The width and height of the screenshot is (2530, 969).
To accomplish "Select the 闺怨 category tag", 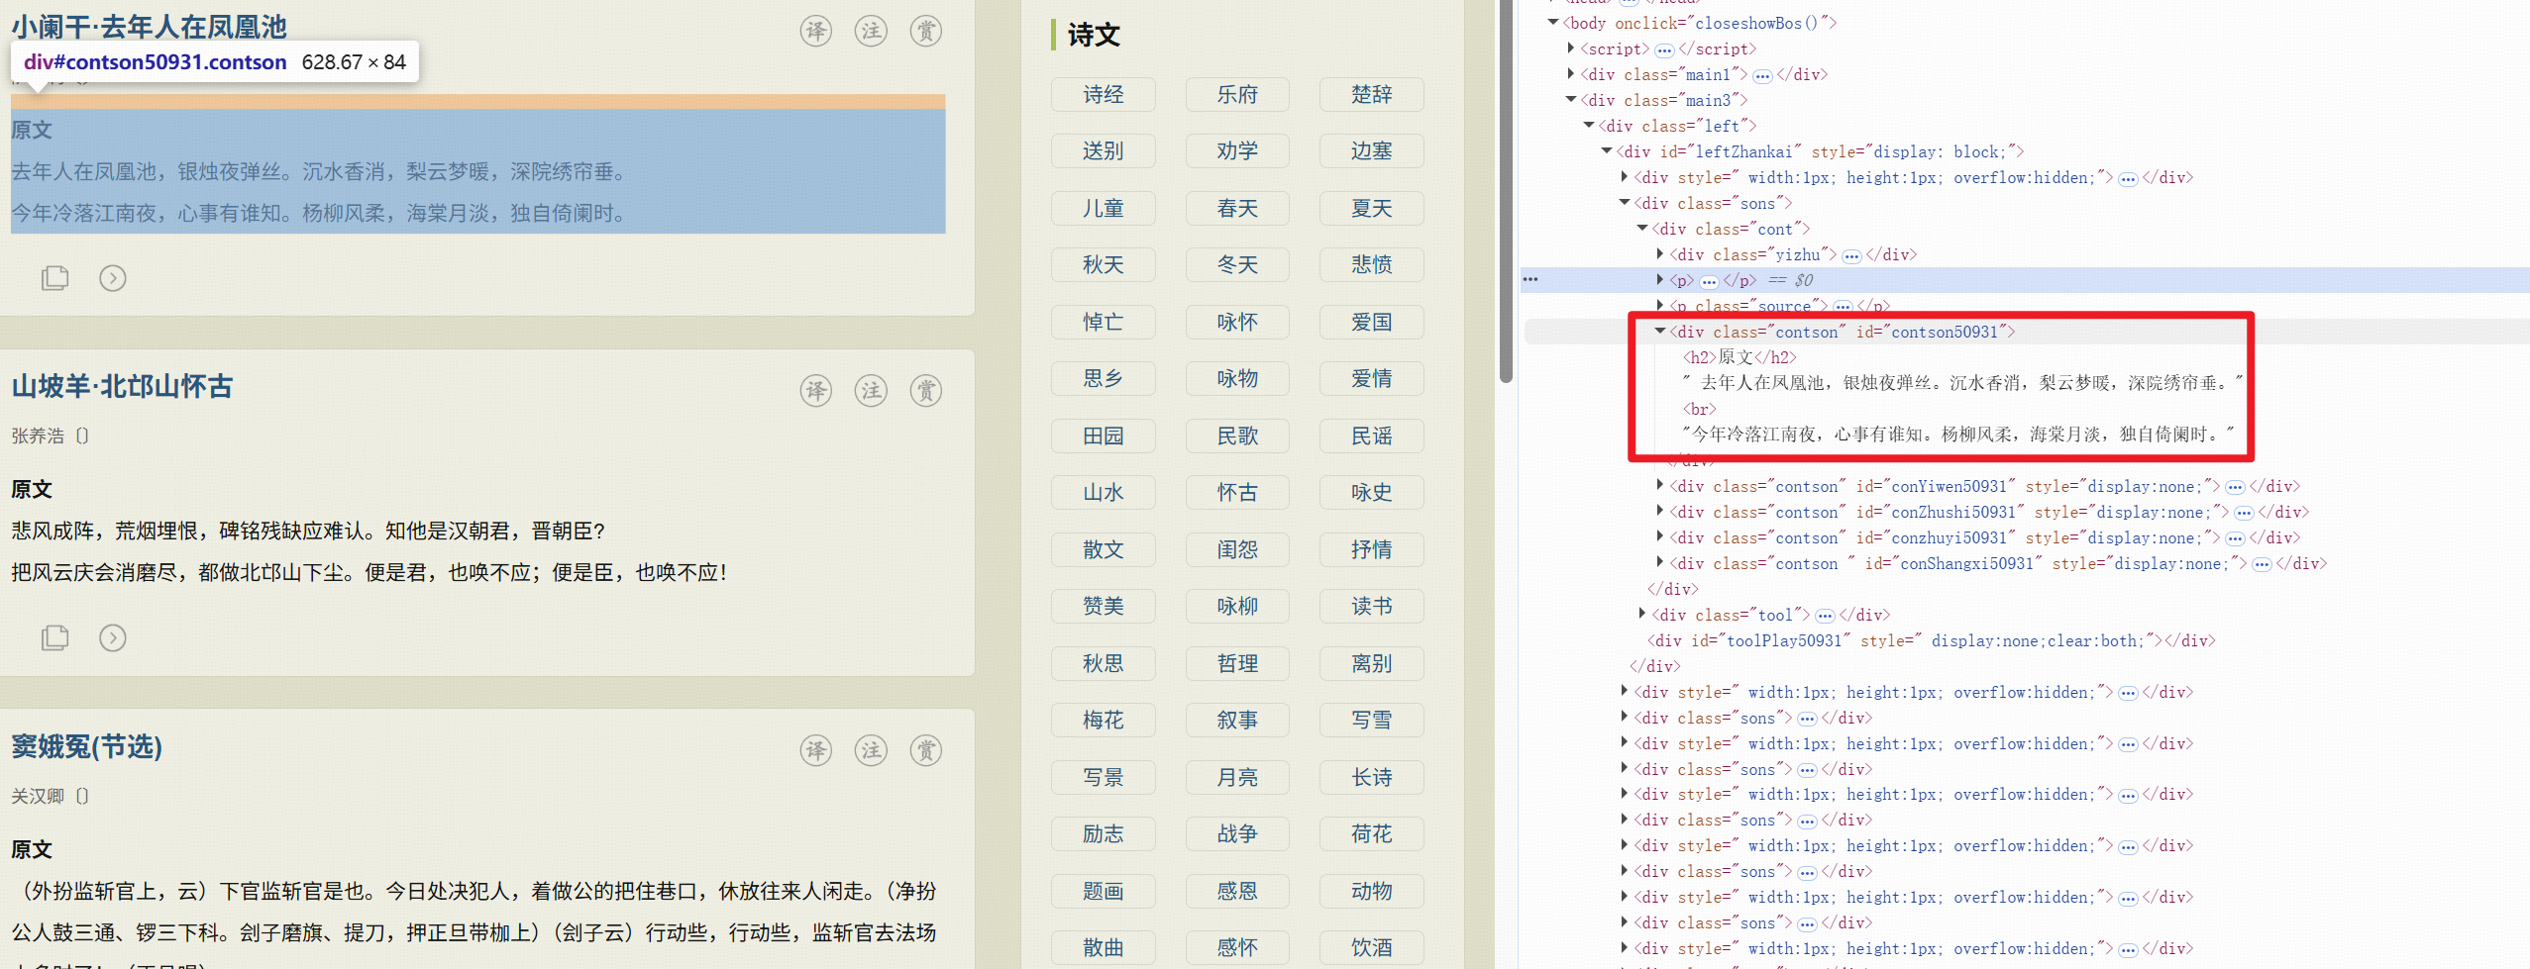I will click(1237, 549).
